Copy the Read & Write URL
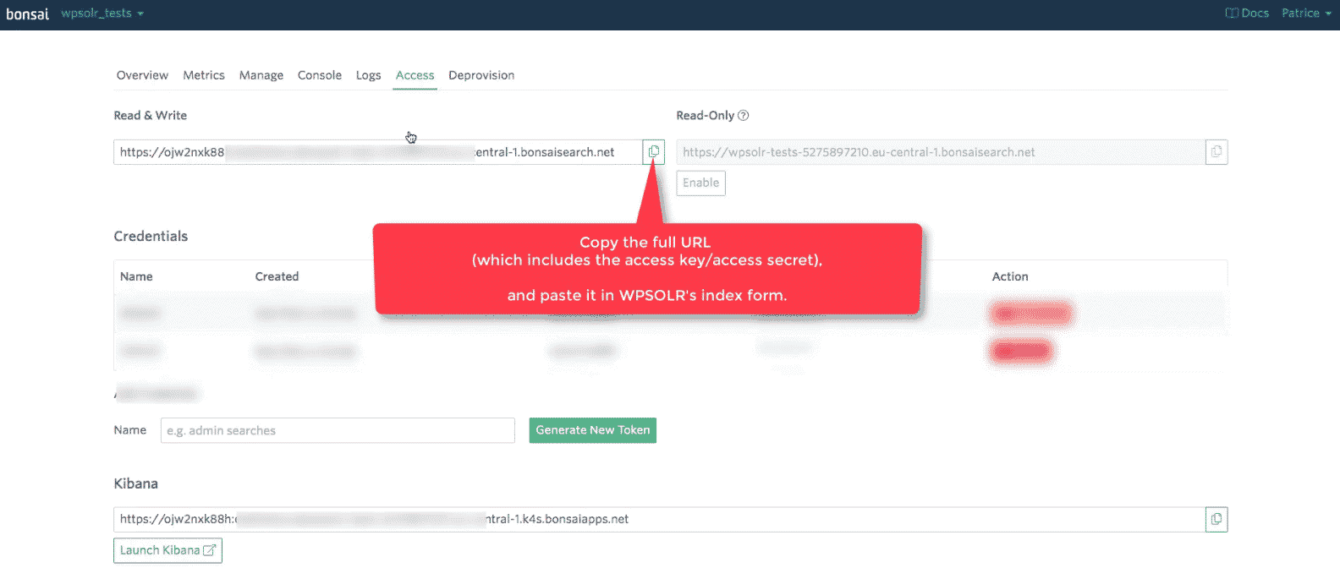The height and width of the screenshot is (579, 1340). pos(654,152)
